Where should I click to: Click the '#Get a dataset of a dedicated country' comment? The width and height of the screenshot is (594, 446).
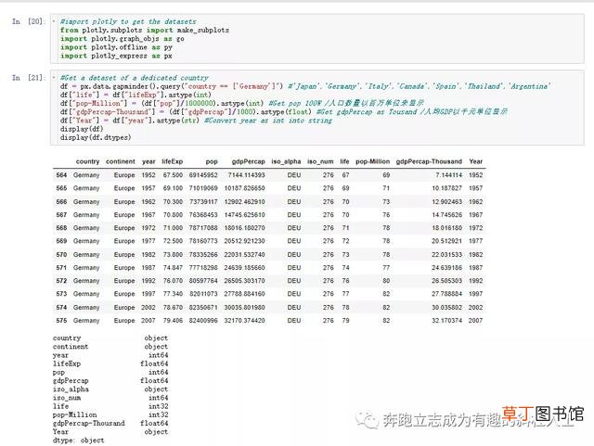134,78
